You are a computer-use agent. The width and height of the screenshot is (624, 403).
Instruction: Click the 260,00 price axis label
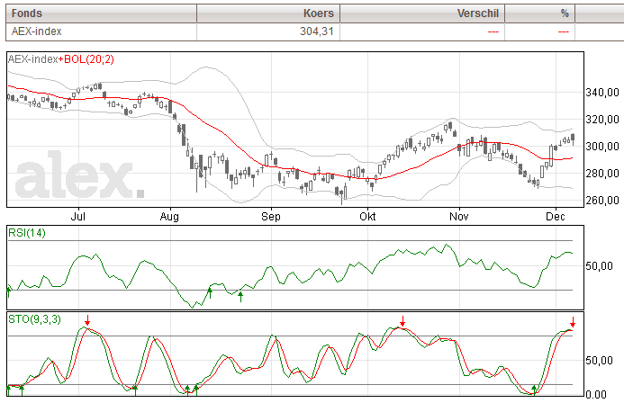[602, 200]
